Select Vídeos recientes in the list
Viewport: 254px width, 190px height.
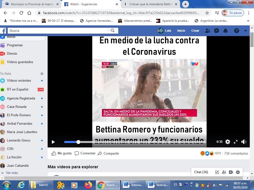[x=19, y=80]
